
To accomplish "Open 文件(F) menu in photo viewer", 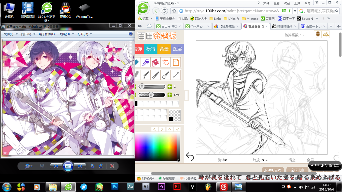I will (11, 34).
